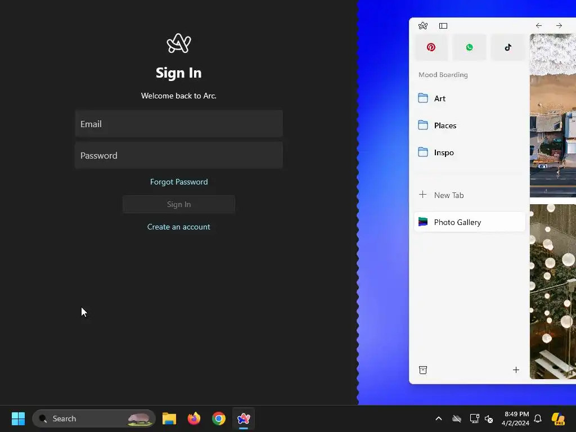Click the archive icon at sidebar bottom
Screen dimensions: 576x432
423,370
